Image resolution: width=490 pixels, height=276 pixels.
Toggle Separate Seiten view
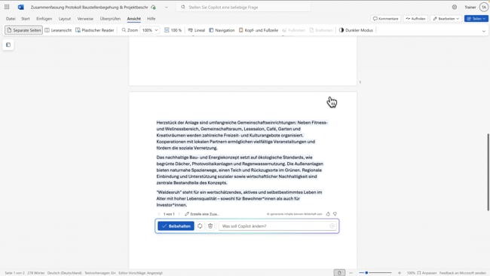24,30
